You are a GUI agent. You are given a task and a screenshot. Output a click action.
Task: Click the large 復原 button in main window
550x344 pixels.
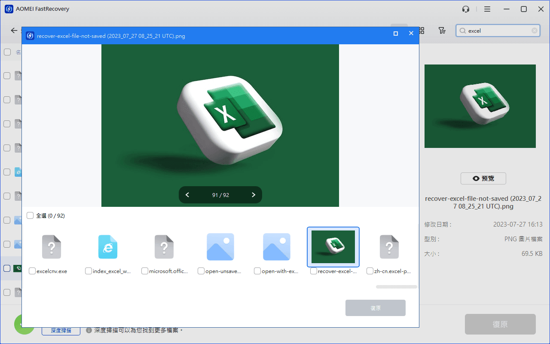point(500,324)
